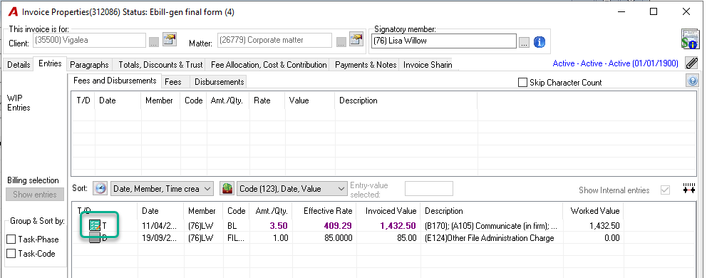Open client properties icon beside Vigalea

170,40
